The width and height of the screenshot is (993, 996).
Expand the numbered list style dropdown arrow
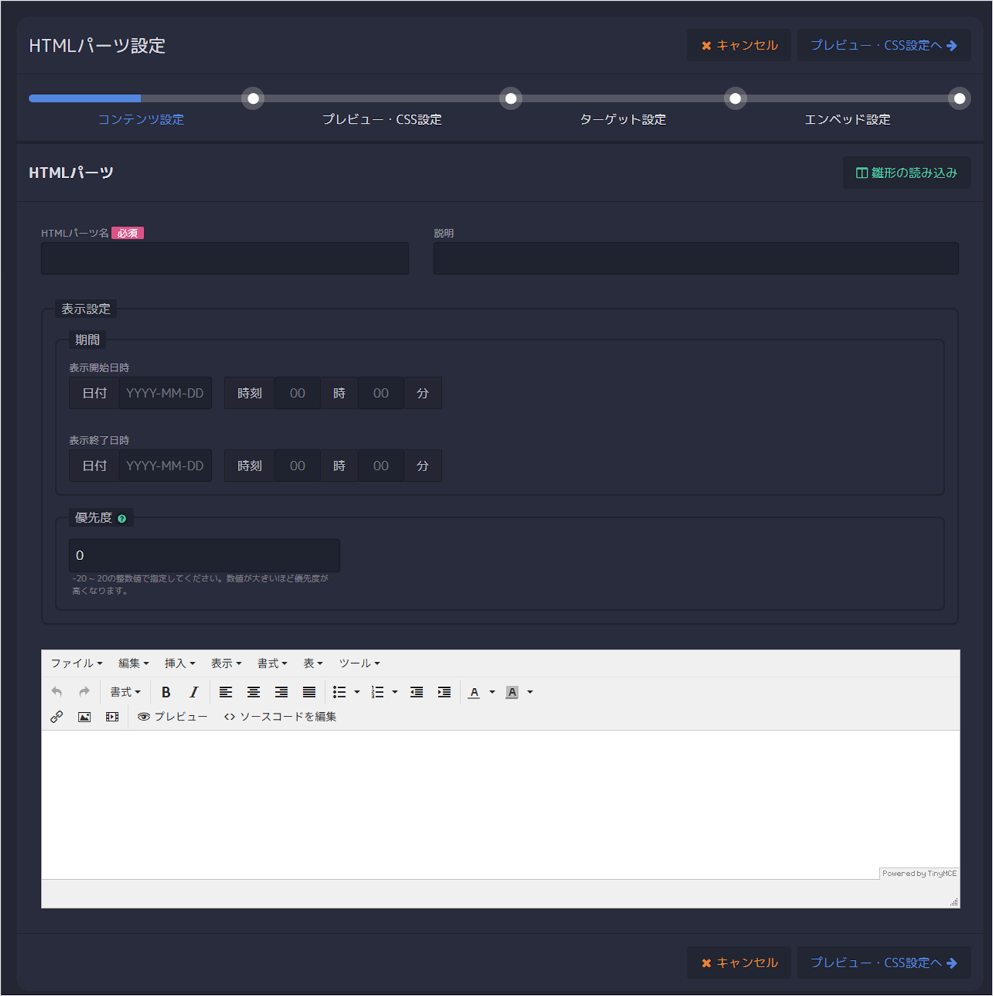click(395, 692)
